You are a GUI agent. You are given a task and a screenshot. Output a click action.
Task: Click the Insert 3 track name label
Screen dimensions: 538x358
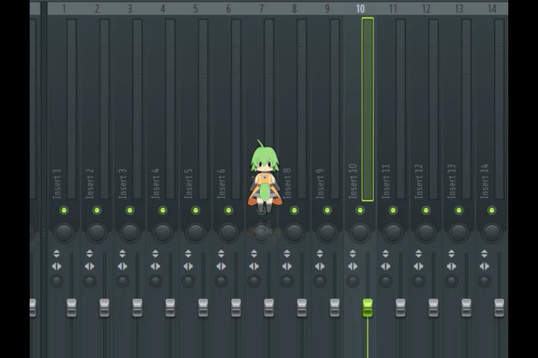click(x=123, y=184)
